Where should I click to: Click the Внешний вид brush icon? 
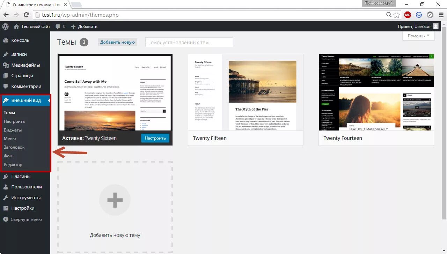(x=6, y=100)
